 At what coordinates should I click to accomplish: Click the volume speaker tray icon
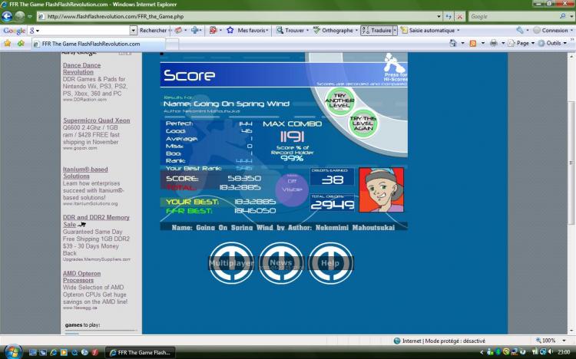tap(551, 352)
